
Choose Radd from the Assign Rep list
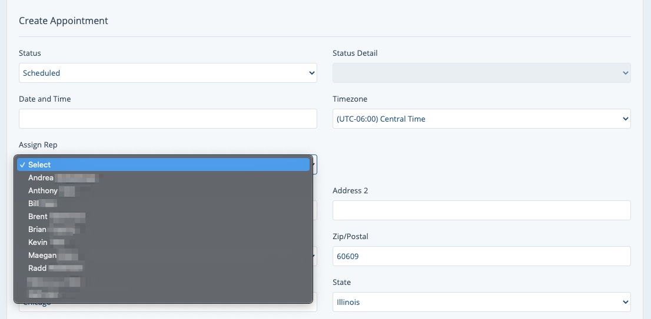pyautogui.click(x=163, y=268)
